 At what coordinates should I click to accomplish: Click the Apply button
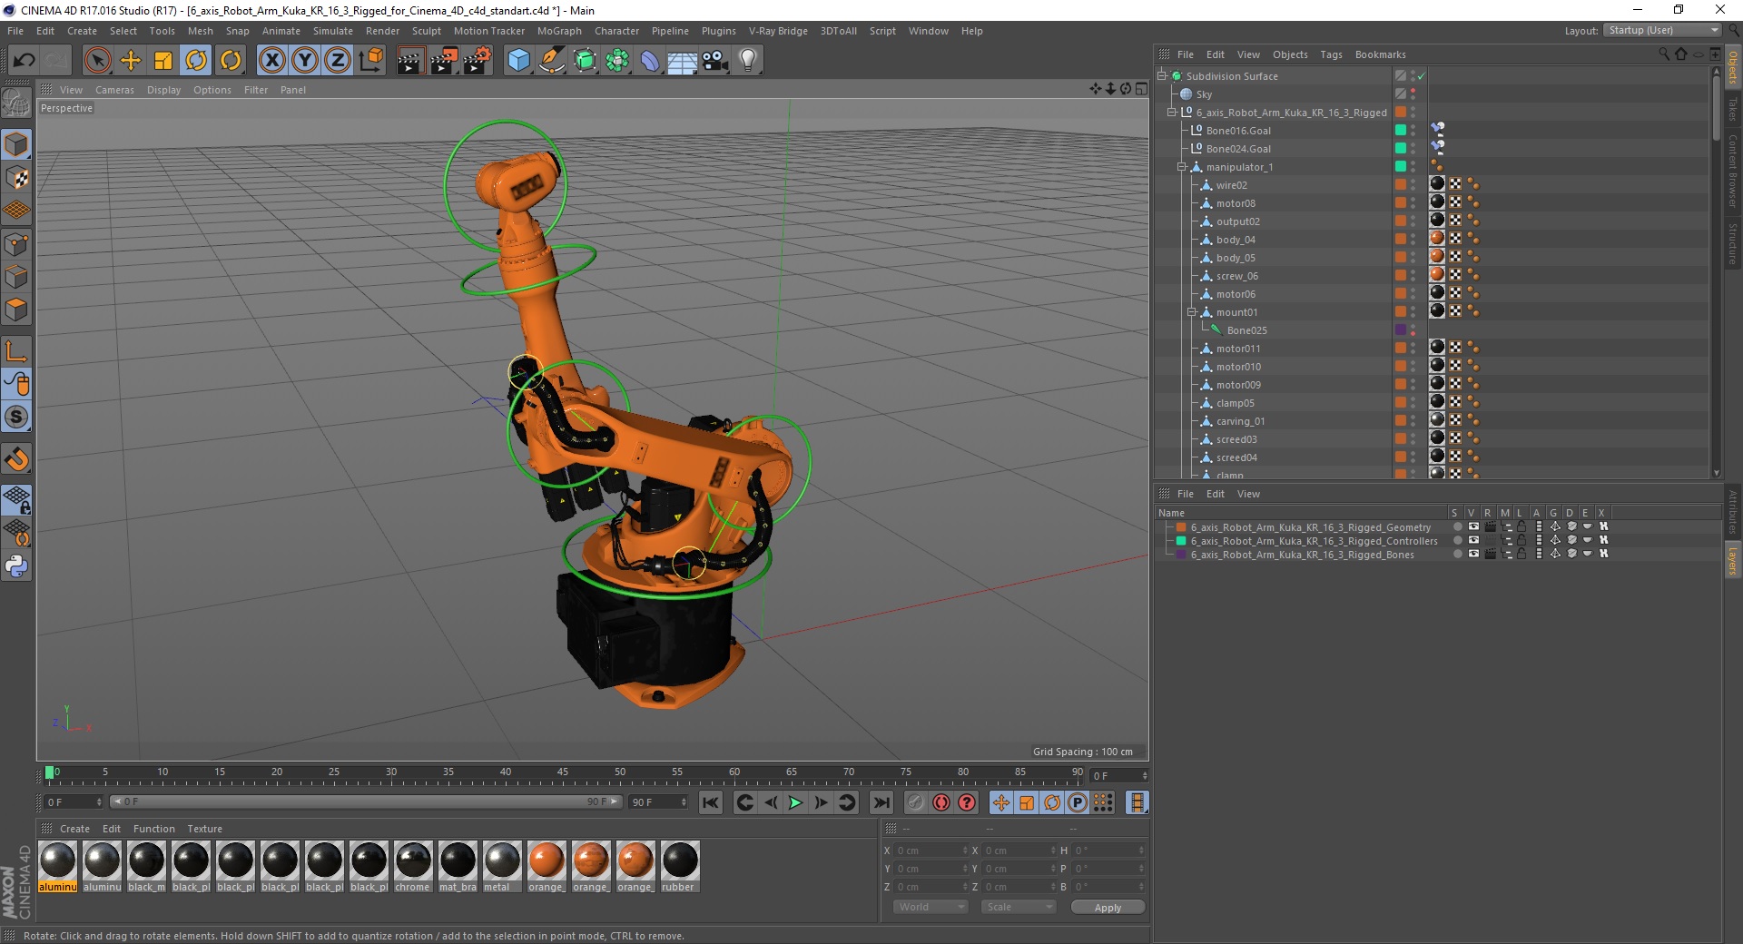(x=1108, y=908)
